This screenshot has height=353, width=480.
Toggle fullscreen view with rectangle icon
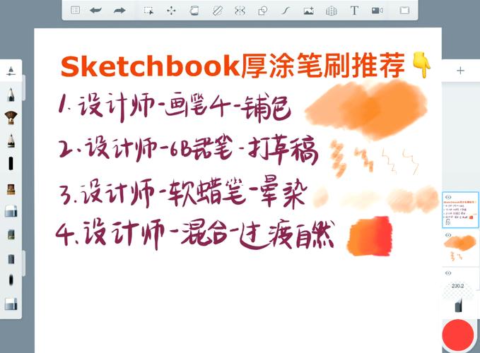click(404, 11)
